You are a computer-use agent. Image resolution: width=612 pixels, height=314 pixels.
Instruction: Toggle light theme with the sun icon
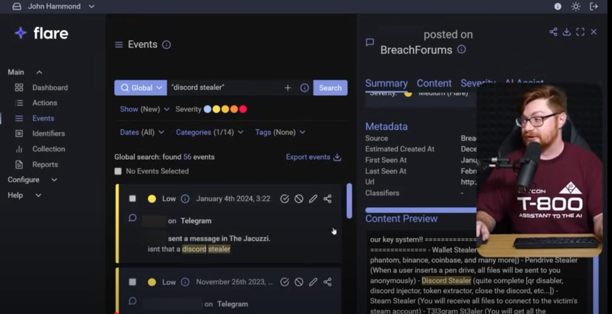tap(576, 7)
